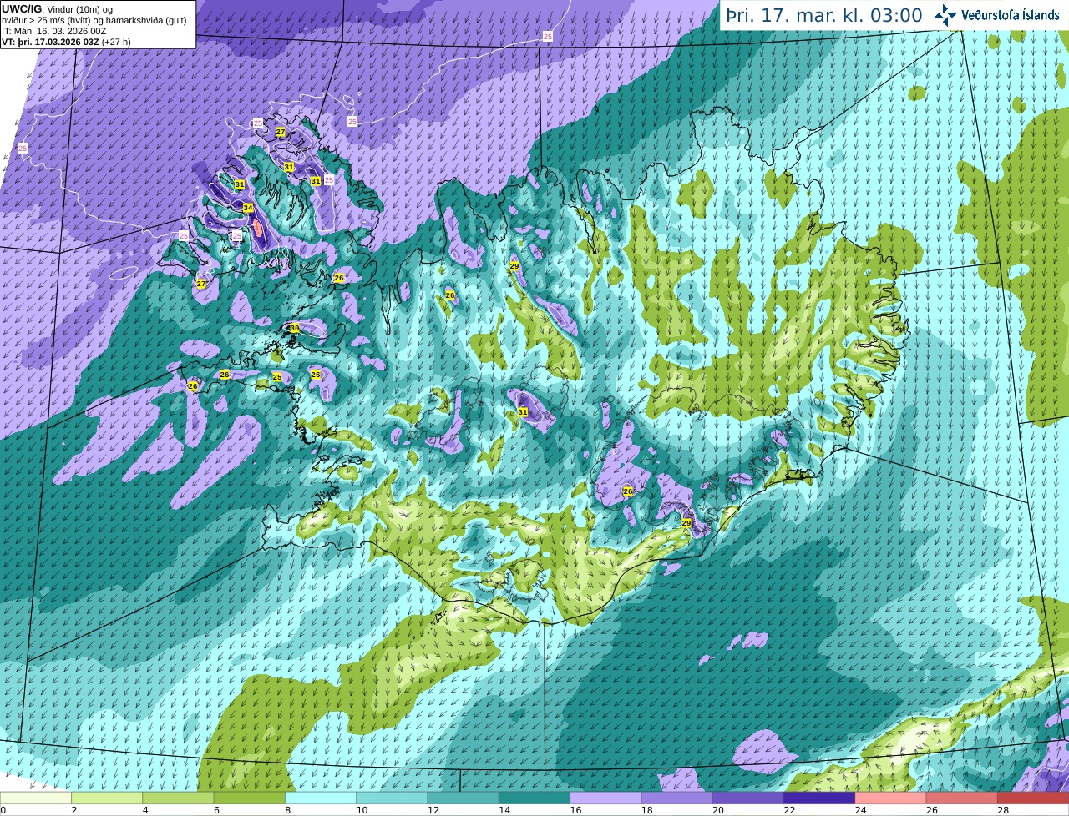Select the 14–16 m/s dark teal legend swatch
1069x816 pixels.
click(534, 798)
